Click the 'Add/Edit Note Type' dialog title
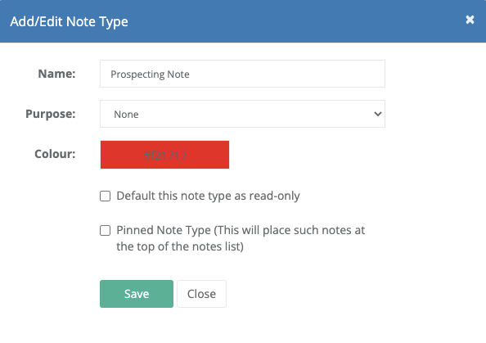Viewport: 486px width, 343px height. coord(69,22)
